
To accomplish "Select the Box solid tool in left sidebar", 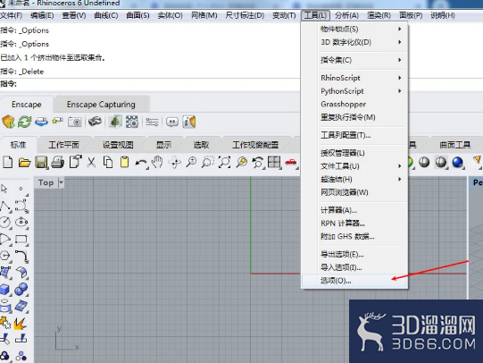I will (5, 290).
